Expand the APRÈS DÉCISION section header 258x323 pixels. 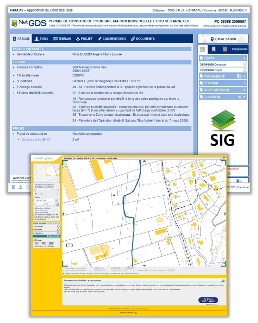223,90
